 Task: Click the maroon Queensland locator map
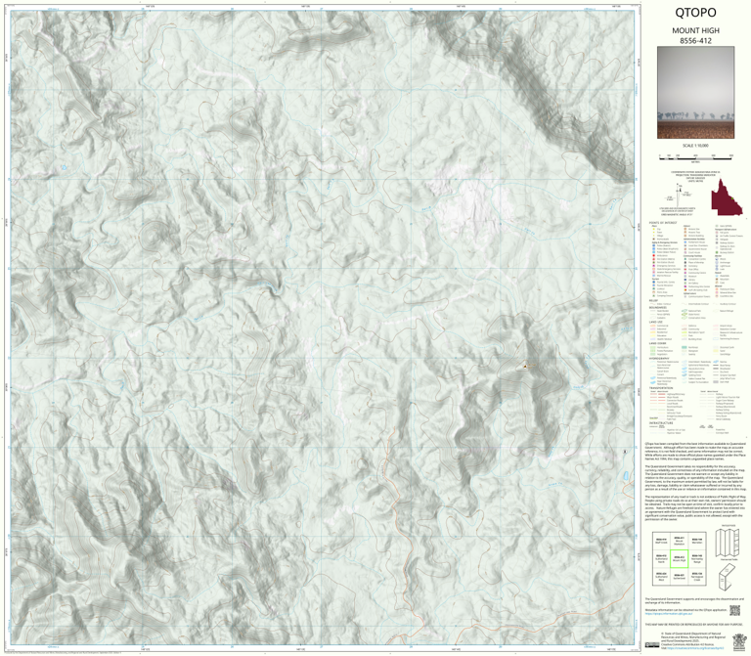tap(727, 197)
